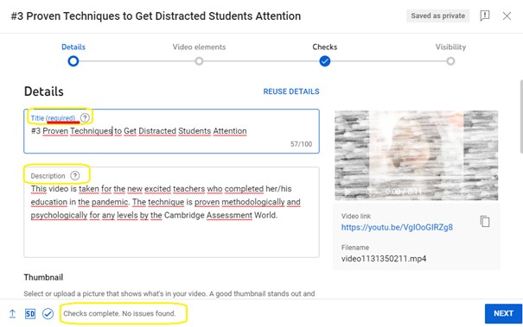Click the dialog vertical scrollbar
Screen dimensions: 523x327
pos(521,116)
